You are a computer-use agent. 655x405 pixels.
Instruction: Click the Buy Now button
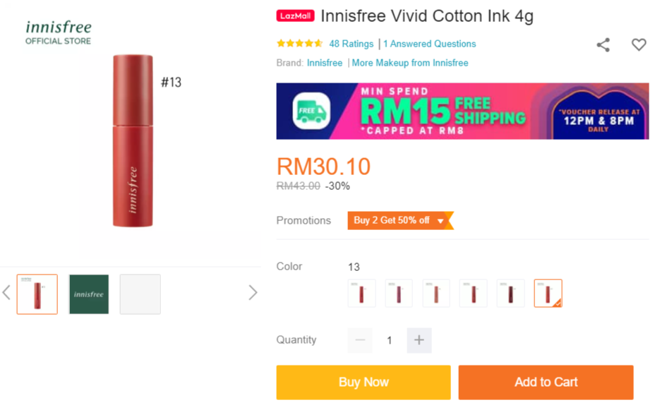tap(363, 382)
